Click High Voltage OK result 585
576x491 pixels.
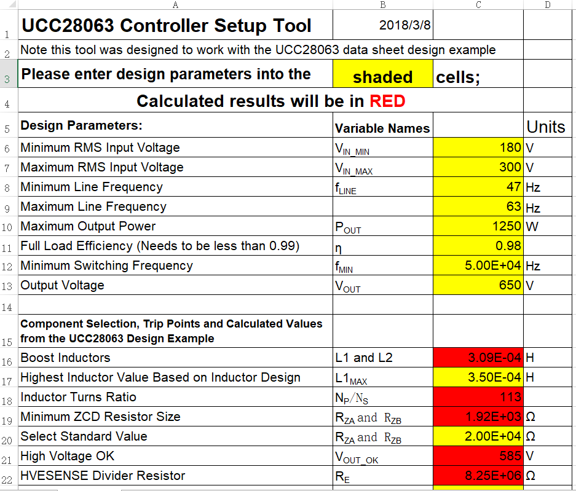[478, 456]
